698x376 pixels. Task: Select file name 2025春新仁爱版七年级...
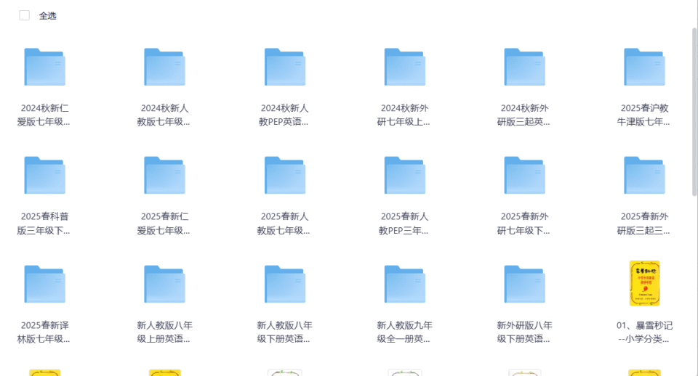pyautogui.click(x=164, y=223)
